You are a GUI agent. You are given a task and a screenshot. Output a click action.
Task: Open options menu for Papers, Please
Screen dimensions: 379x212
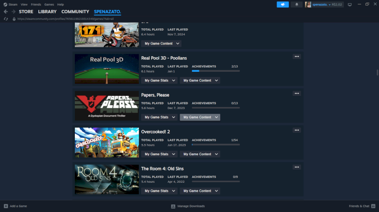pyautogui.click(x=297, y=93)
